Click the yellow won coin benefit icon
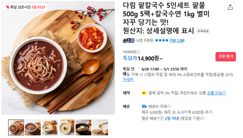This screenshot has height=138, width=243. tap(144, 93)
